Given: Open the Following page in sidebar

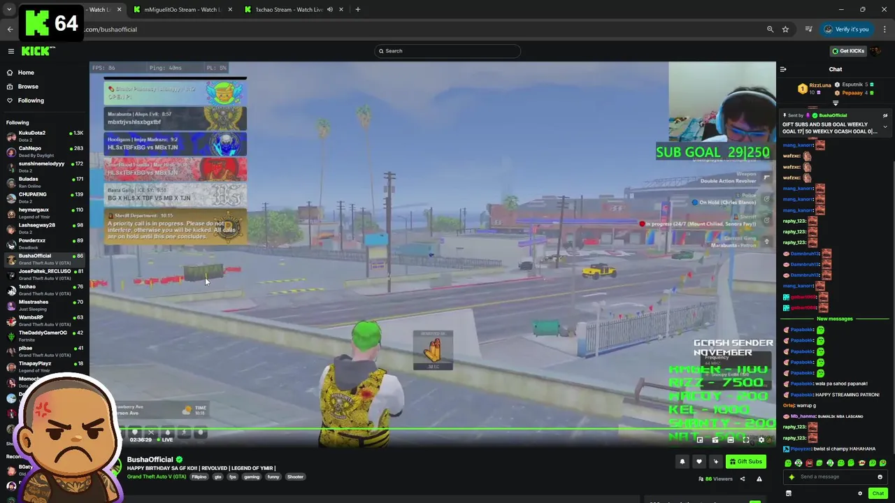Looking at the screenshot, I should tap(25, 101).
